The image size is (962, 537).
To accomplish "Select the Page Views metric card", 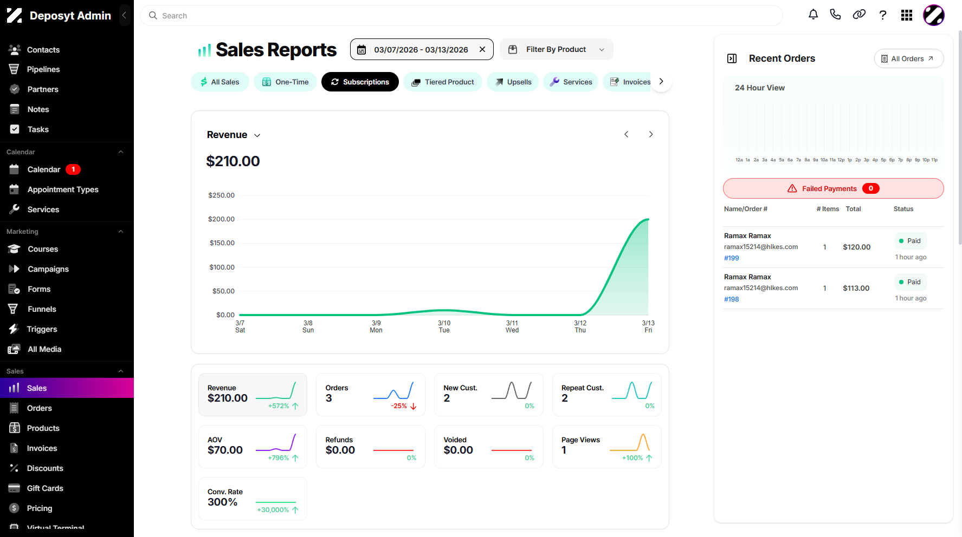I will 607,447.
